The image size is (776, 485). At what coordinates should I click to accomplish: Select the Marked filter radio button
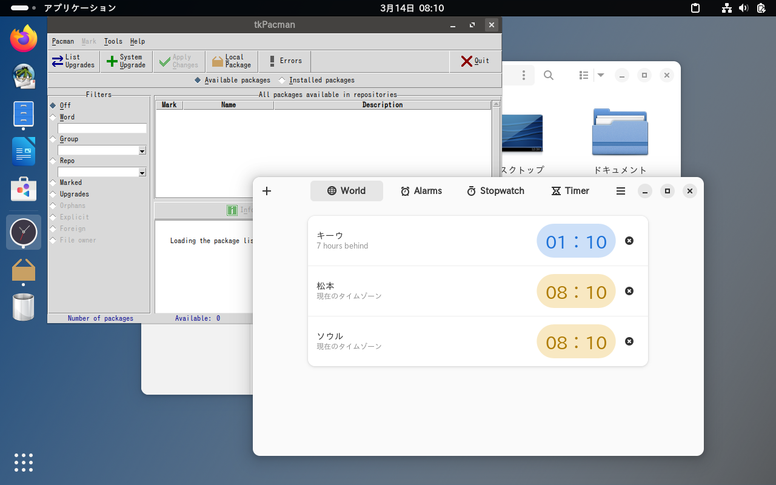click(x=66, y=182)
